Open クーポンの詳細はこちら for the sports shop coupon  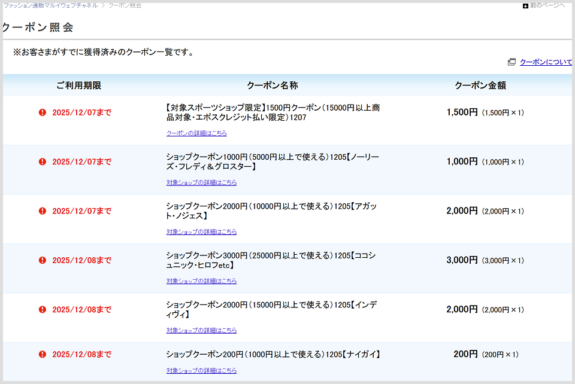196,133
